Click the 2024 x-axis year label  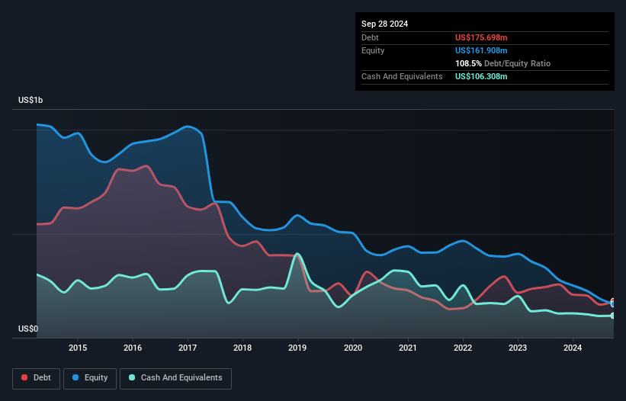[x=573, y=348]
